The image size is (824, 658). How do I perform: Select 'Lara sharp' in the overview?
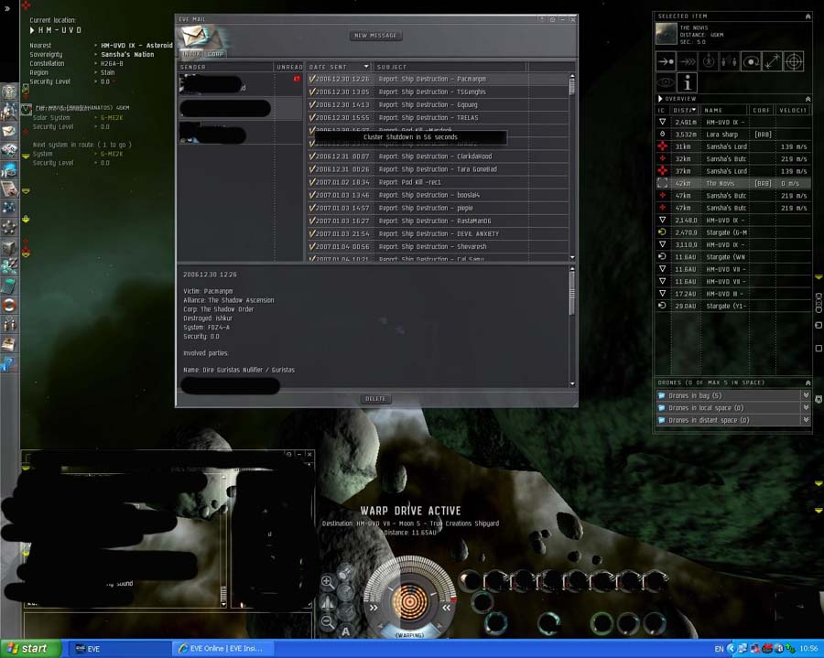pos(732,135)
